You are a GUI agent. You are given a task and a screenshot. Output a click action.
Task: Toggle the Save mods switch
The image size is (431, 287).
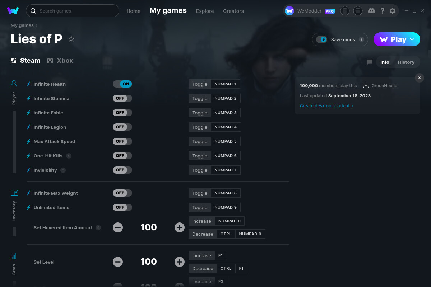click(x=322, y=39)
